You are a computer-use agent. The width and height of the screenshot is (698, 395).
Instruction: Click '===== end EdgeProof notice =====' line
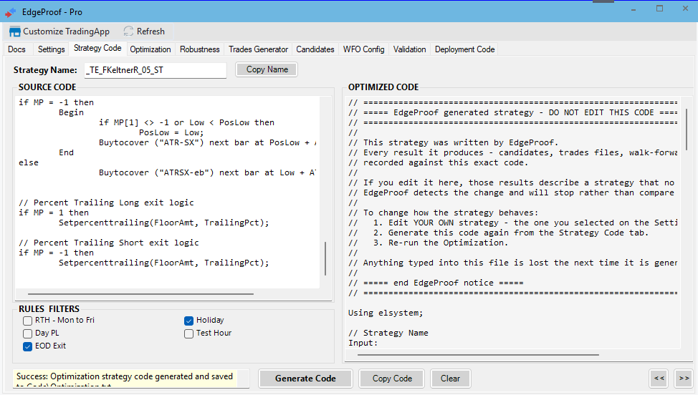click(x=436, y=283)
